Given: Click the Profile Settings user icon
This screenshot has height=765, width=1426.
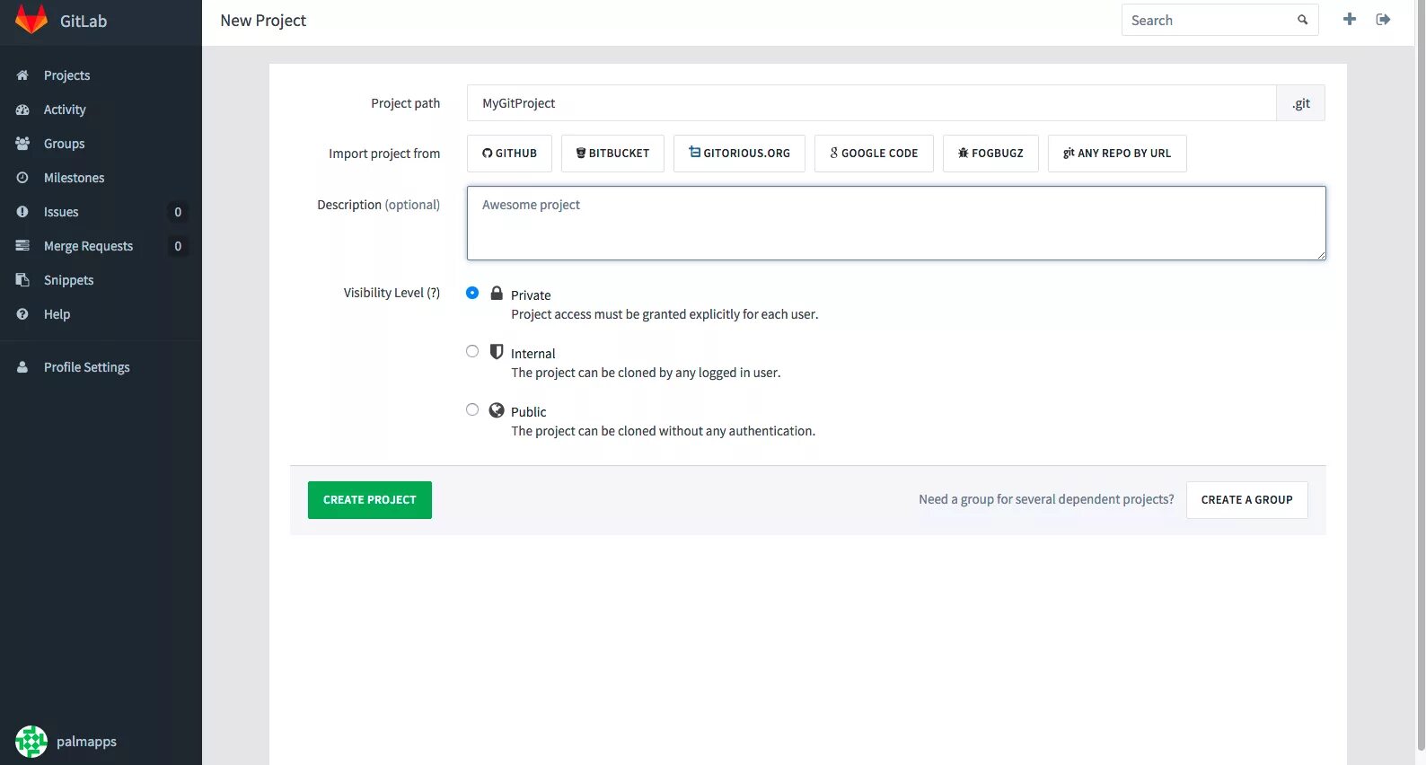Looking at the screenshot, I should point(22,367).
